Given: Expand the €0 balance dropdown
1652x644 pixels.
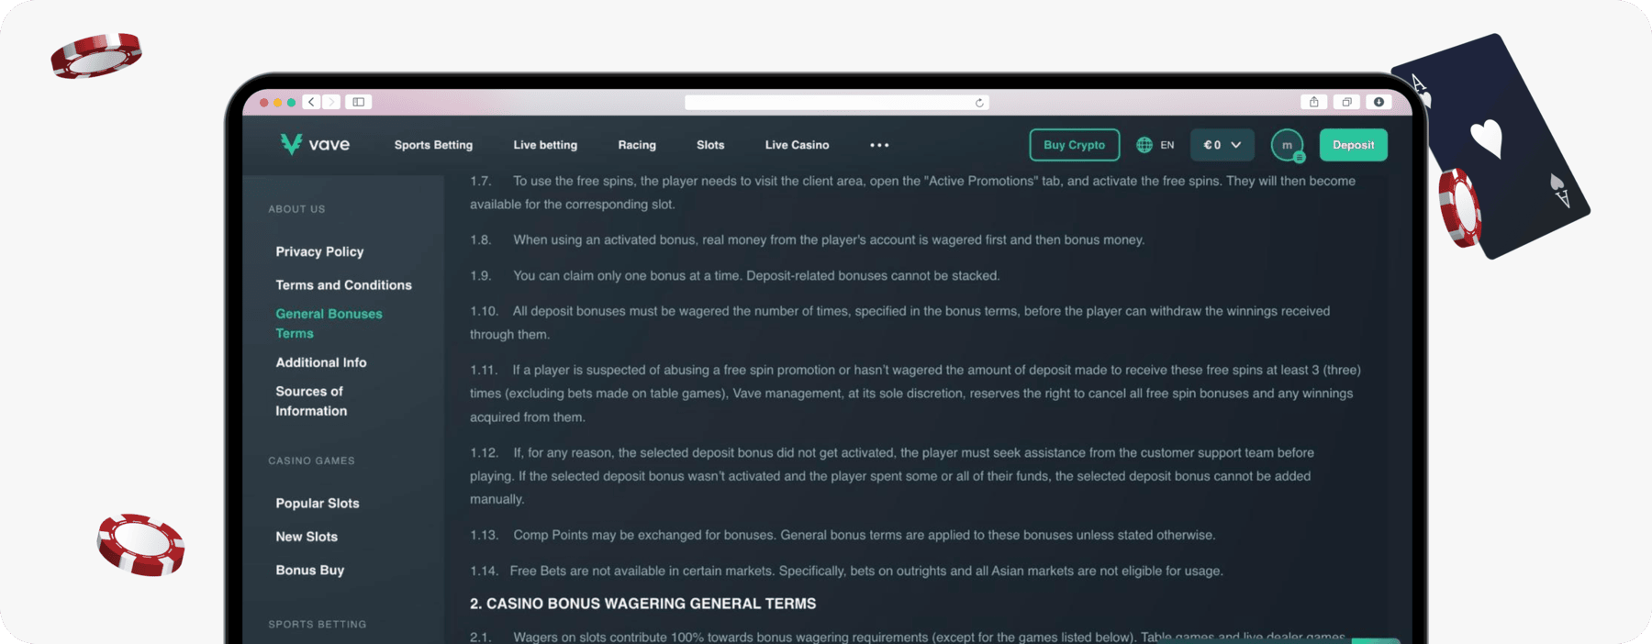Looking at the screenshot, I should (x=1222, y=145).
